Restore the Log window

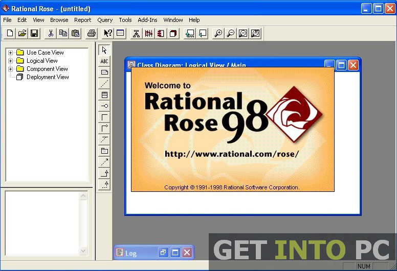(163, 252)
